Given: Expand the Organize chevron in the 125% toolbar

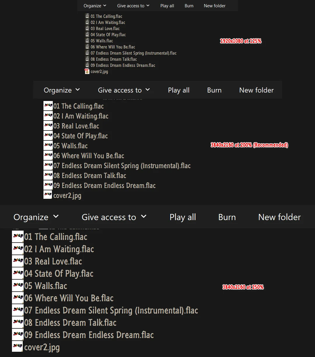Looking at the screenshot, I should pyautogui.click(x=105, y=6).
